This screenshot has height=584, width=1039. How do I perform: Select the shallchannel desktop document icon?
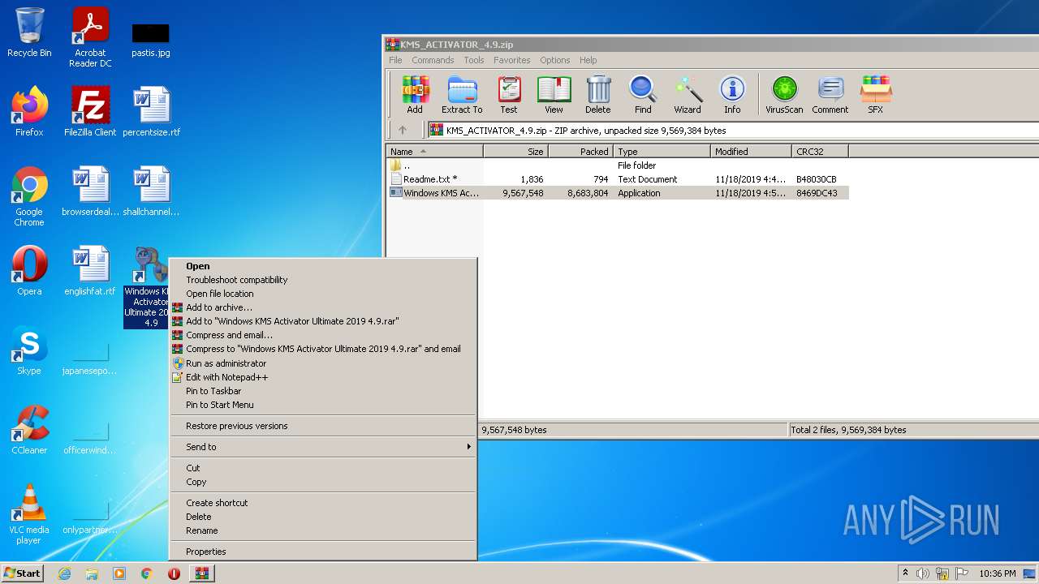(151, 191)
